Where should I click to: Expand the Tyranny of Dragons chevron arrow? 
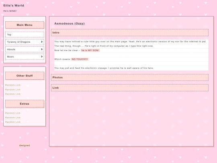42,42
